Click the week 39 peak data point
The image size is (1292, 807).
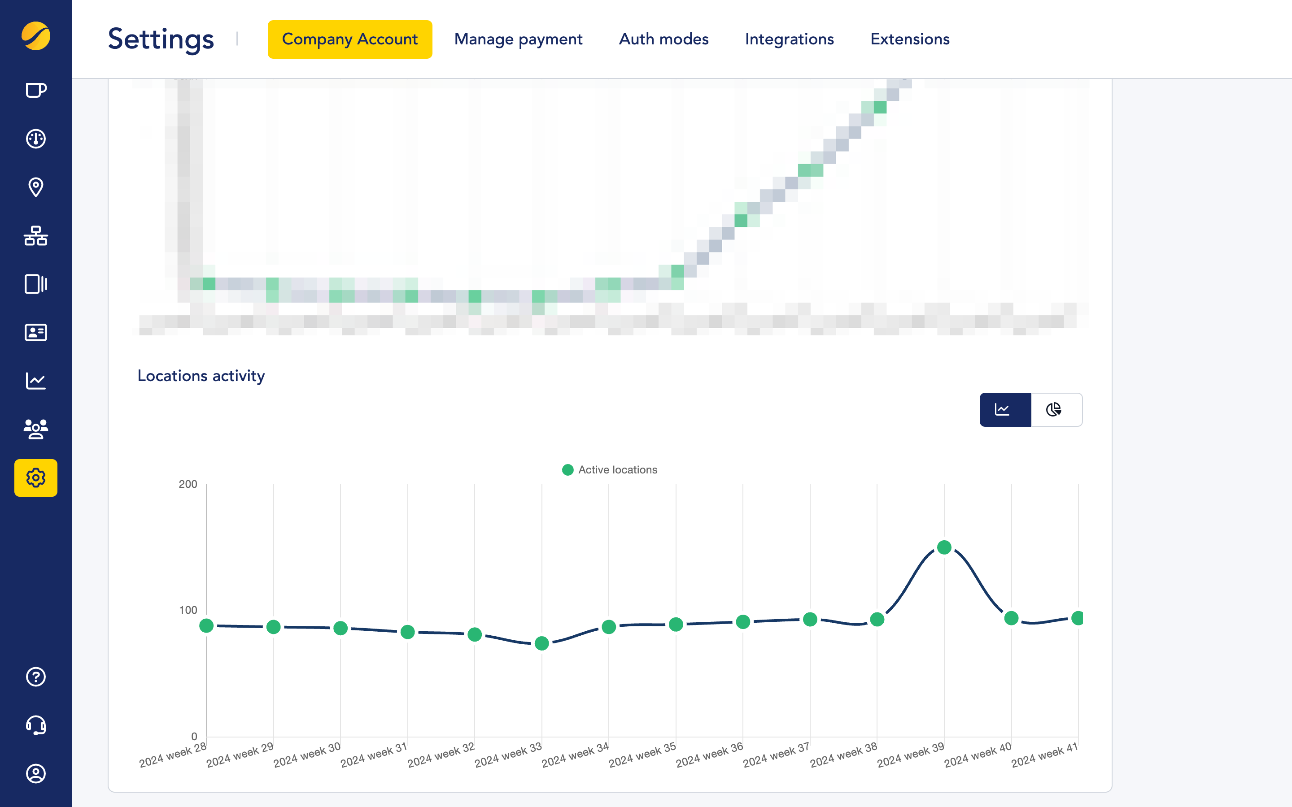point(944,547)
